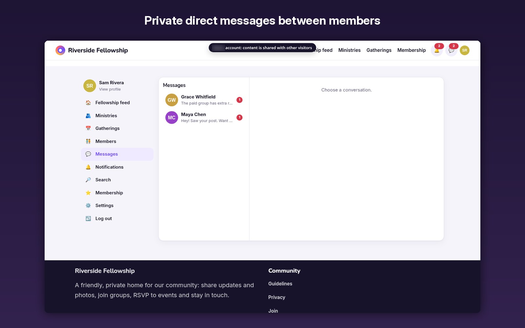Viewport: 525px width, 328px height.
Task: Click the Community footer heading
Action: [x=284, y=271]
